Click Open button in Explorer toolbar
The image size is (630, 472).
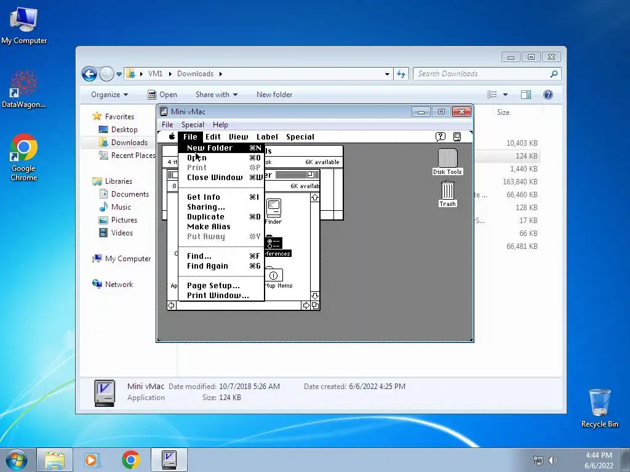tap(162, 95)
